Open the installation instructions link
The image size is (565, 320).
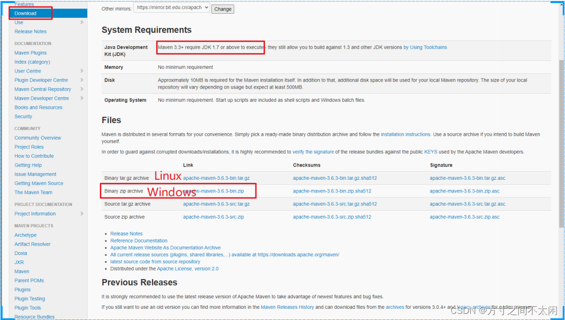point(405,134)
